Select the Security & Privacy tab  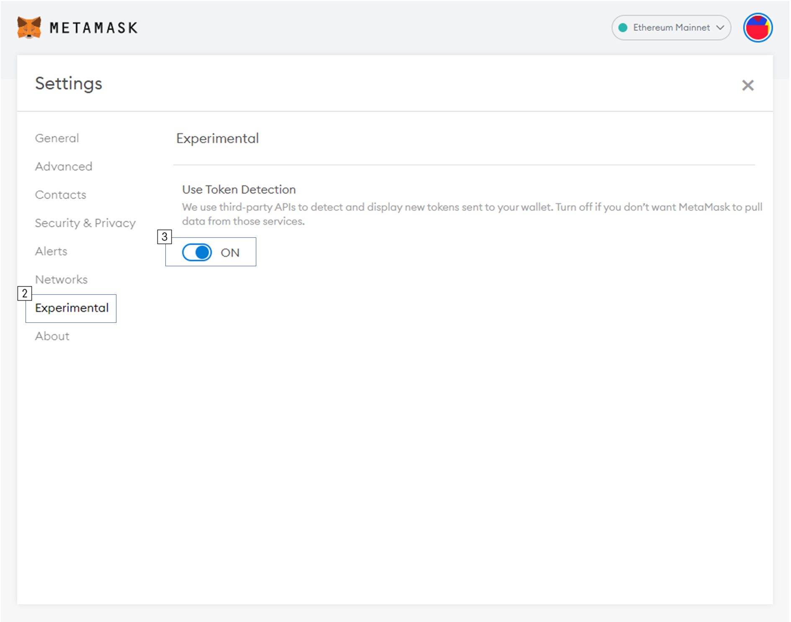(x=85, y=223)
